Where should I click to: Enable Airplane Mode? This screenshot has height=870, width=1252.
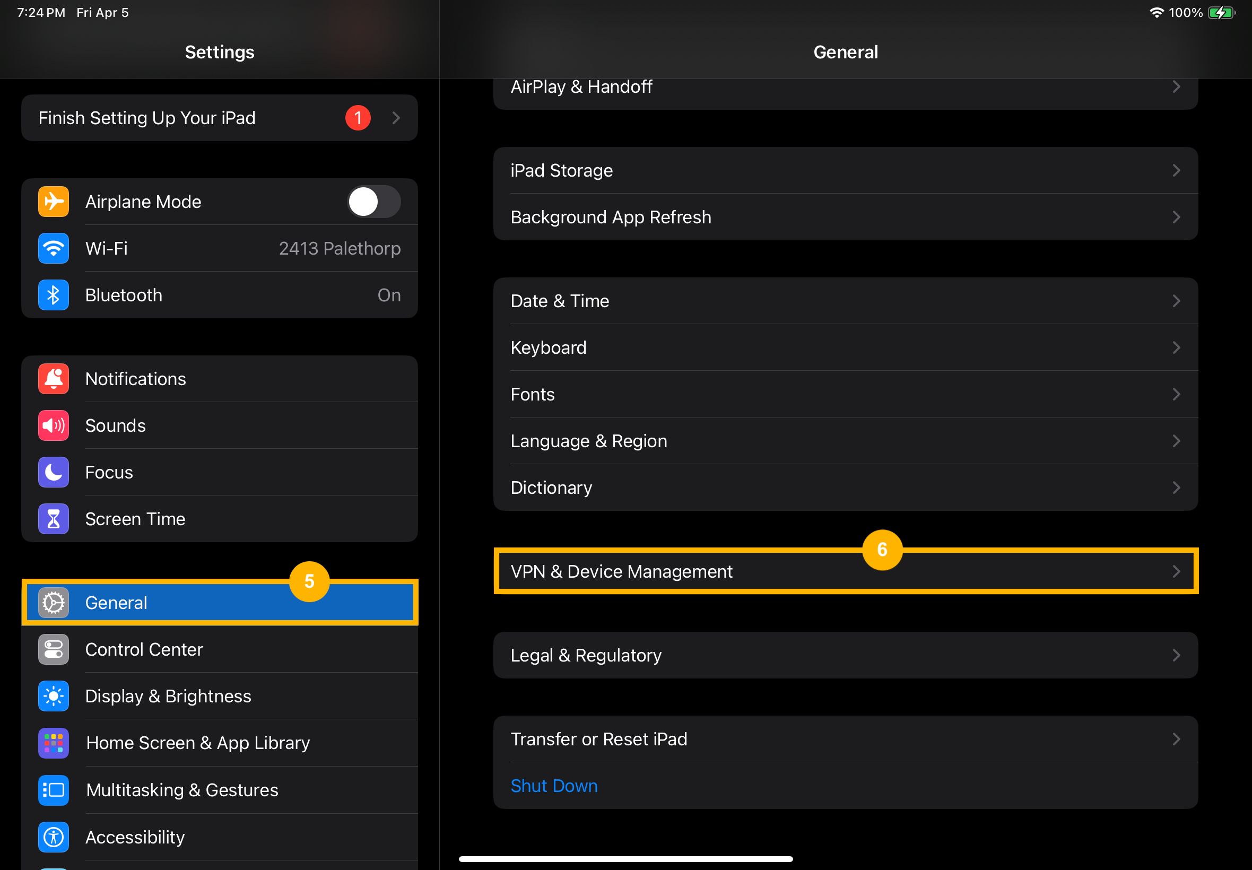374,202
